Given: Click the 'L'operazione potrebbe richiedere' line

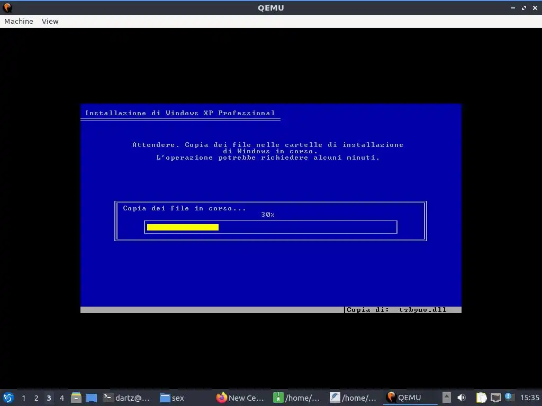Looking at the screenshot, I should pos(268,158).
